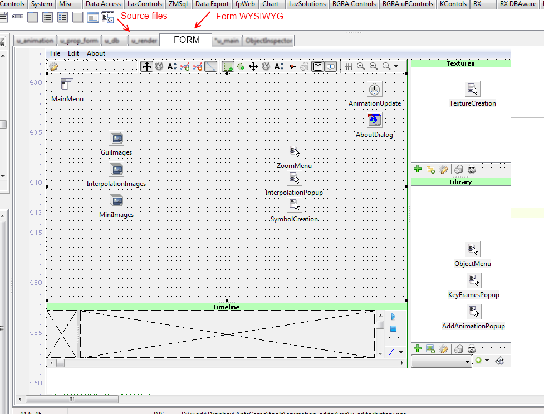Screen dimensions: 544x414
Task: Open the u_prop_form source tab
Action: (79, 41)
